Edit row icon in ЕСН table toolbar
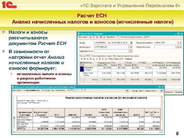The width and height of the screenshot is (184, 138). [x=88, y=59]
